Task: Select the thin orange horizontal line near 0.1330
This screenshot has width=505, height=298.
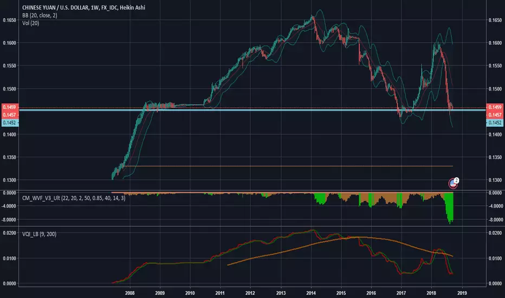Action: pyautogui.click(x=287, y=166)
